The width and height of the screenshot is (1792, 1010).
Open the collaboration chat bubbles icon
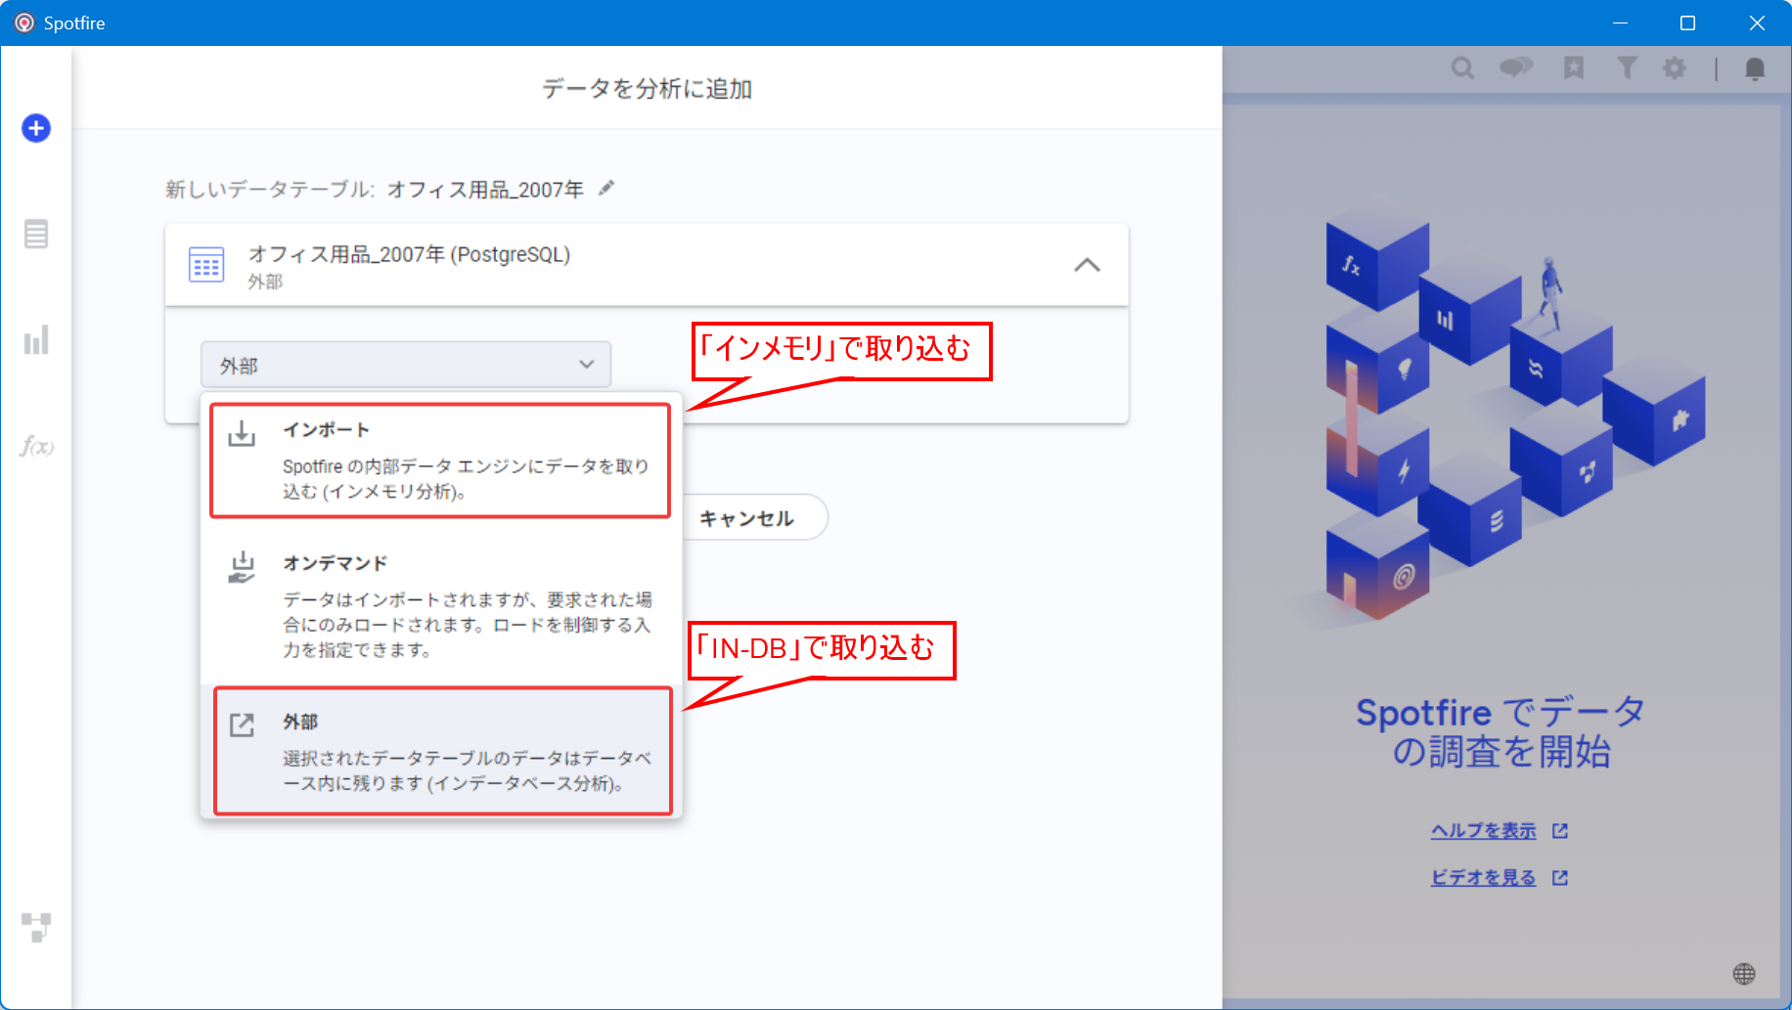click(1516, 67)
